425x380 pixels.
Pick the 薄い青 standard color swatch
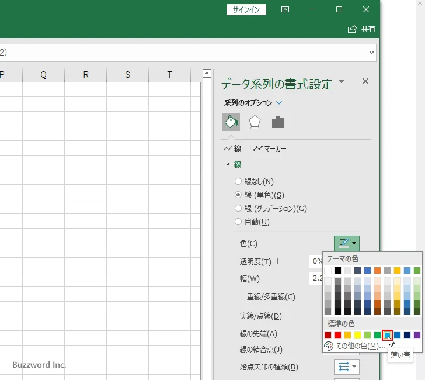click(x=387, y=335)
